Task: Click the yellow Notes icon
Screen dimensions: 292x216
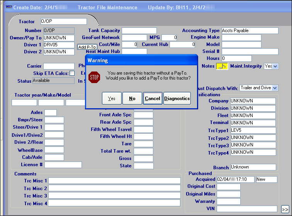Action: click(222, 66)
